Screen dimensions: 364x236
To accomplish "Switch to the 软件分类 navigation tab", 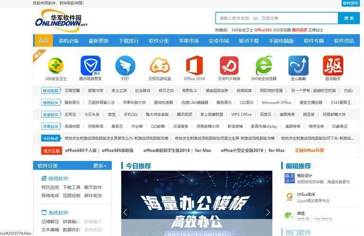I will 159,41.
